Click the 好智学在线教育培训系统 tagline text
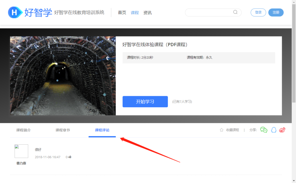 (79, 12)
